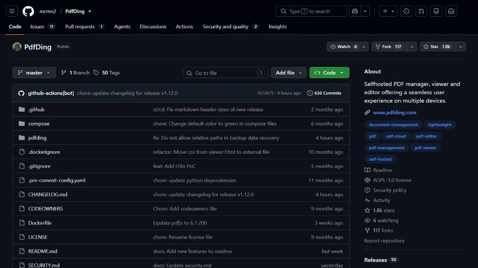Expand the PdfDing repository name dropdown

[90, 12]
